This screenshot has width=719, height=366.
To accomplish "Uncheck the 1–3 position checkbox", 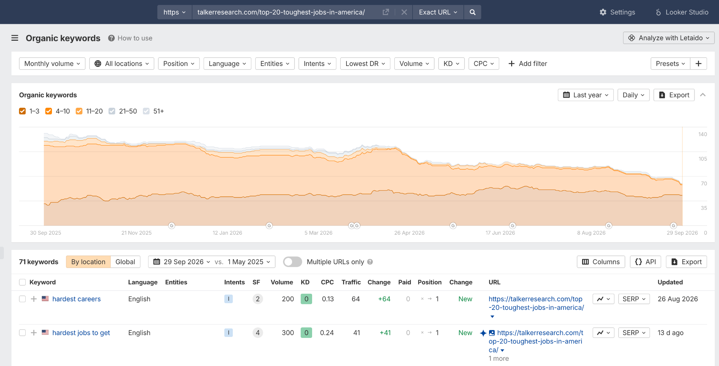I will 22,111.
